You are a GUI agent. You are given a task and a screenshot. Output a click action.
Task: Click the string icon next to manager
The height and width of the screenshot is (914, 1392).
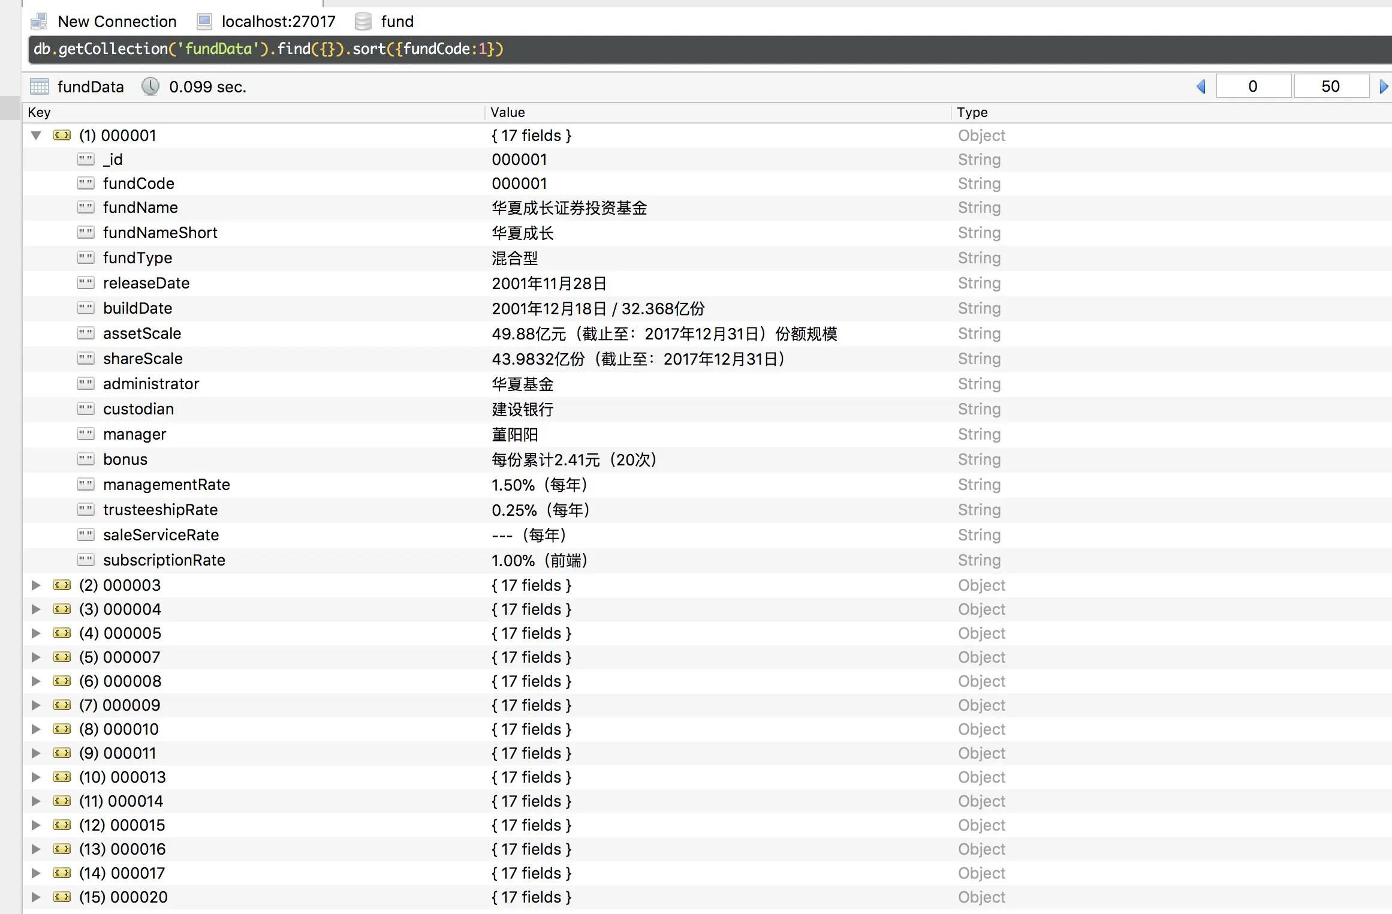click(x=86, y=434)
